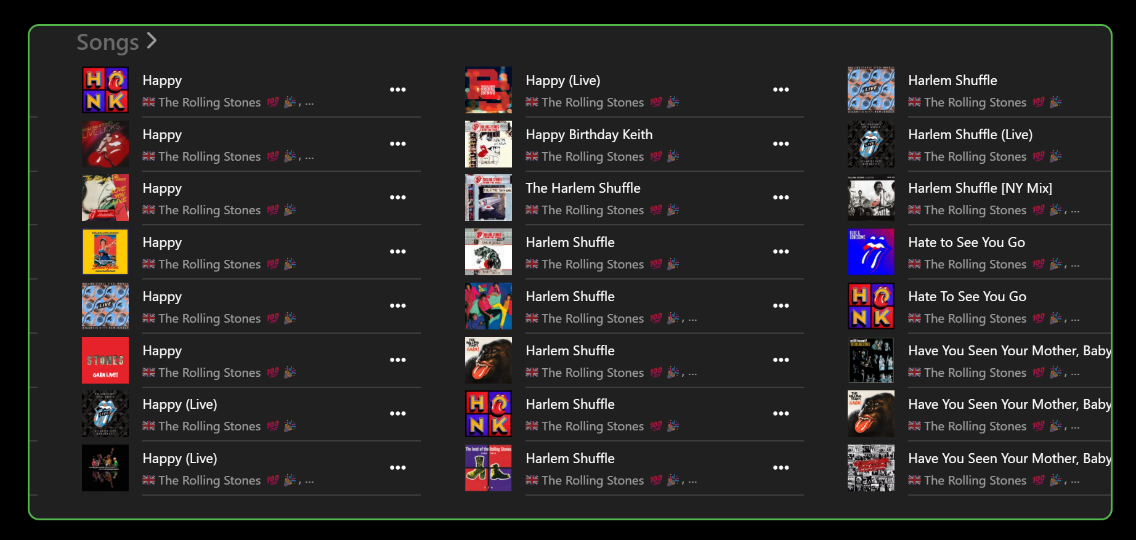
Task: Select the song title The Harlem Shuffle
Action: pyautogui.click(x=583, y=188)
